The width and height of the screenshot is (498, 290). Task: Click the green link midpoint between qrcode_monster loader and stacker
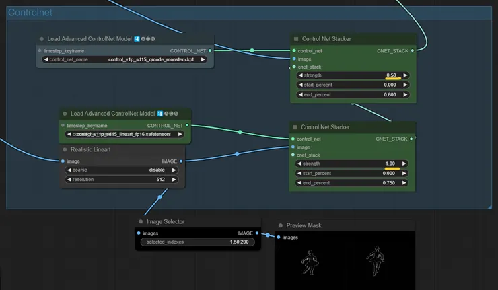click(252, 50)
